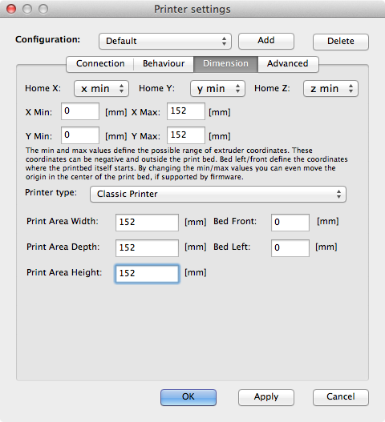385x422 pixels.
Task: Open the Home Z dropdown
Action: pos(330,89)
